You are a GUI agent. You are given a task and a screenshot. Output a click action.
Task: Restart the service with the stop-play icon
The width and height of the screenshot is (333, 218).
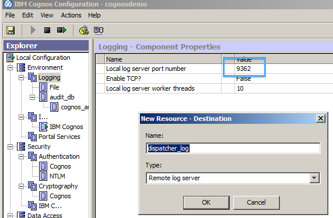(x=62, y=30)
